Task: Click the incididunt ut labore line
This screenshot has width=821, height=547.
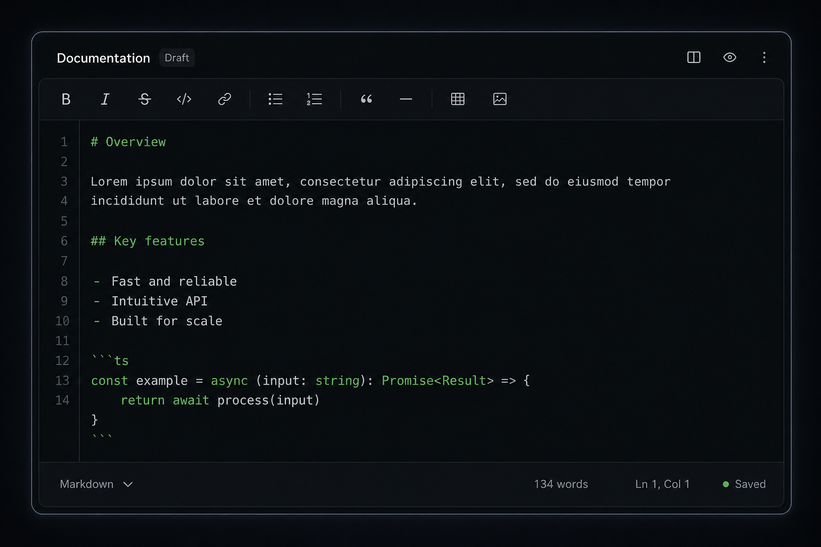Action: click(x=254, y=201)
